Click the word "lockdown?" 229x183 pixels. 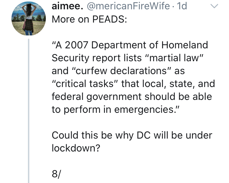(x=76, y=148)
